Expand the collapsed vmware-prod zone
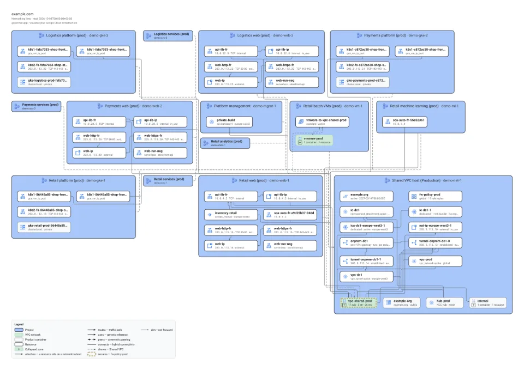This screenshot has width=524, height=370. coord(300,142)
